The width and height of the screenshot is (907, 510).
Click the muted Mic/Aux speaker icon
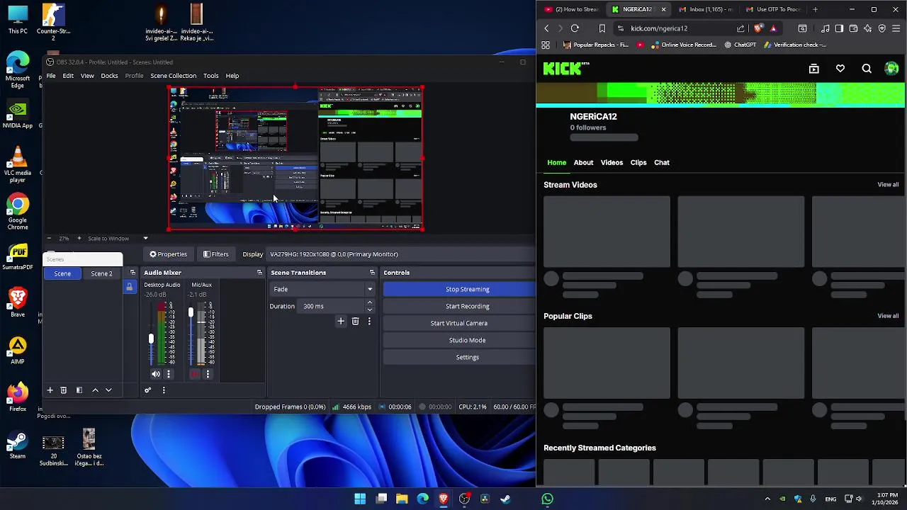point(195,374)
